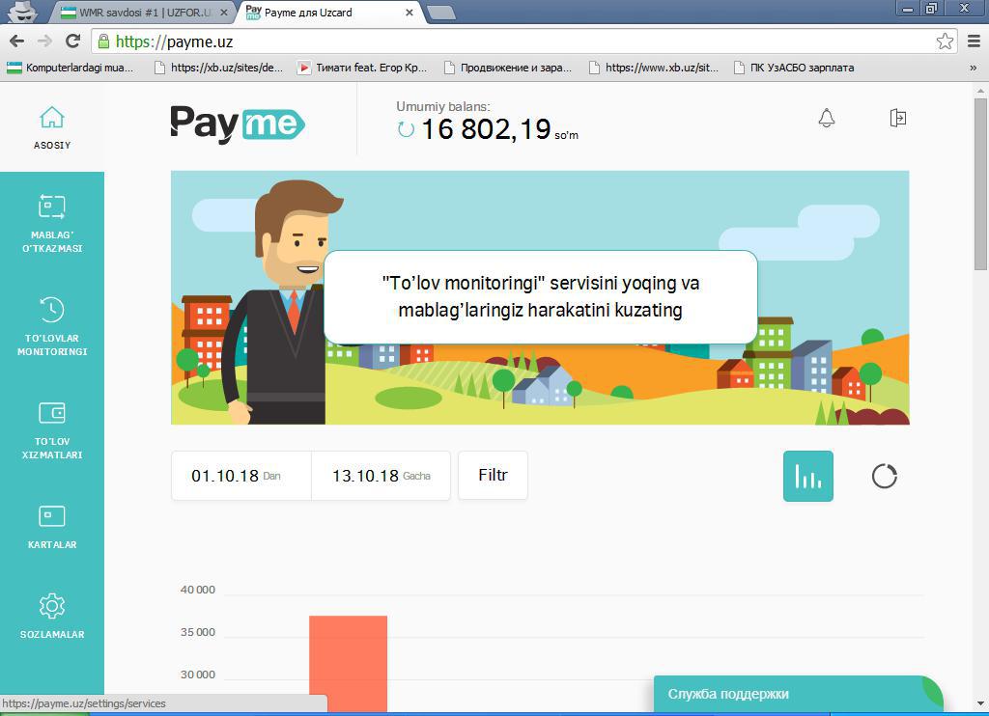Refresh the balance with circular arrow
This screenshot has height=716, width=989.
pyautogui.click(x=407, y=129)
